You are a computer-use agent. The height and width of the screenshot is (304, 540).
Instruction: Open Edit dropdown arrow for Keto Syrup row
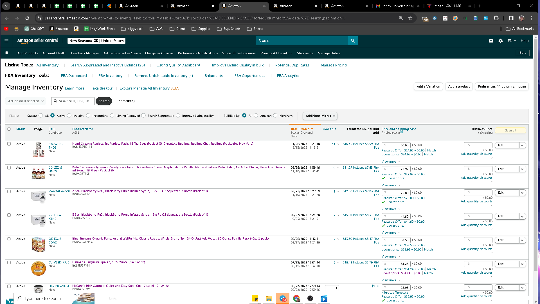point(522,169)
